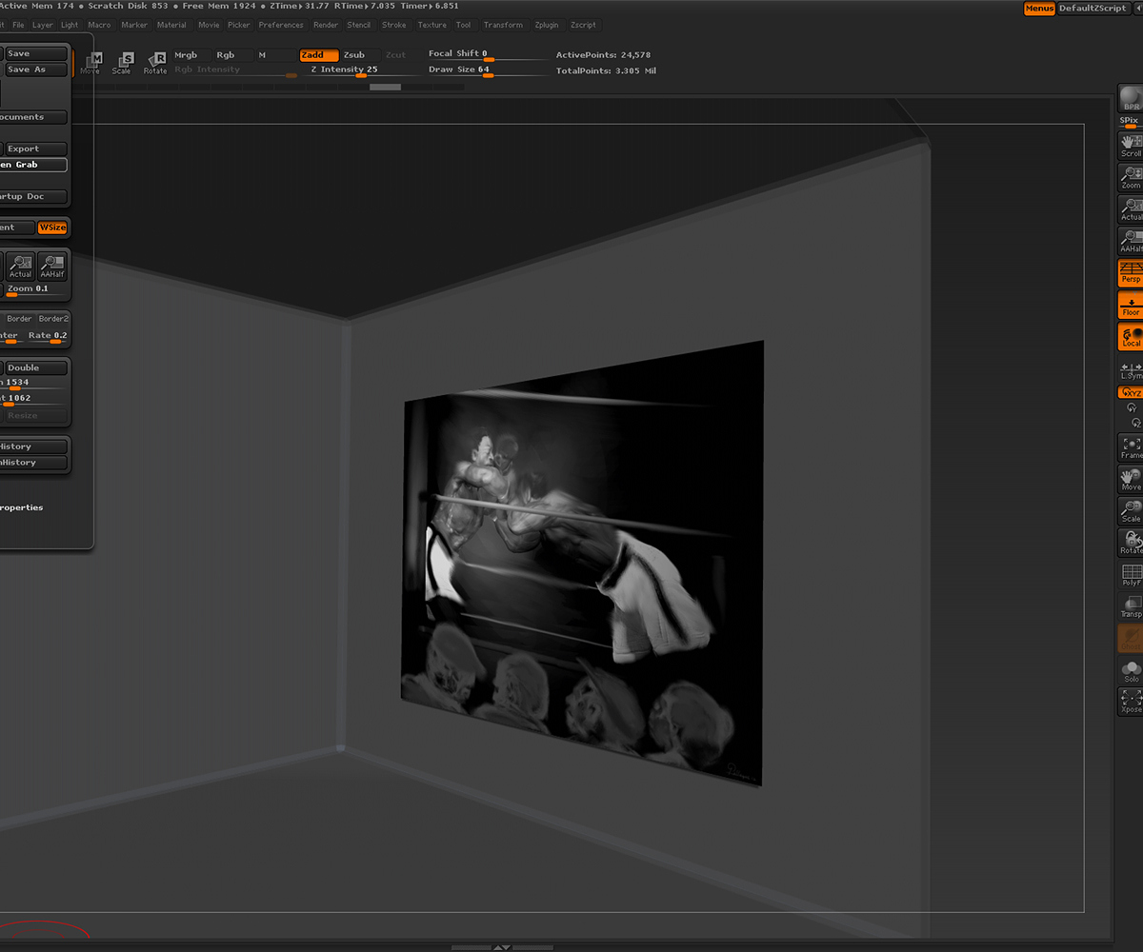This screenshot has height=952, width=1143.
Task: Click the AAHalf icon in the Document palette
Action: [52, 266]
